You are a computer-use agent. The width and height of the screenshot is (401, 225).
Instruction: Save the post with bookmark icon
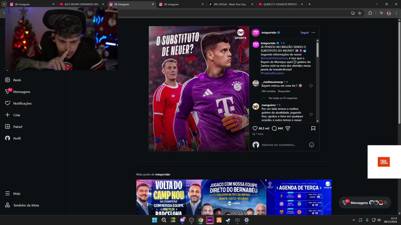313,128
